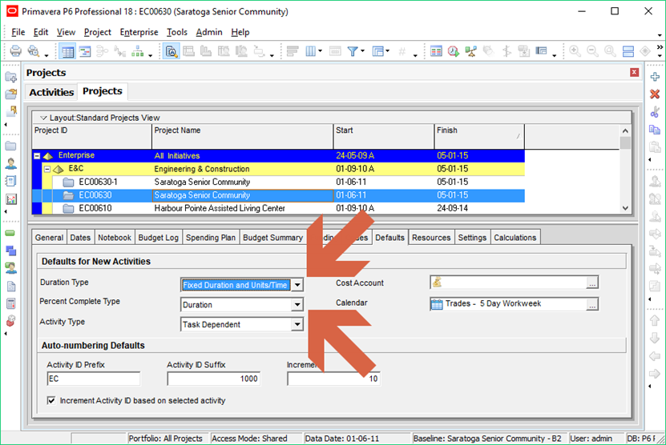Image resolution: width=666 pixels, height=445 pixels.
Task: Click the Group and Sort icon
Action: click(x=378, y=51)
